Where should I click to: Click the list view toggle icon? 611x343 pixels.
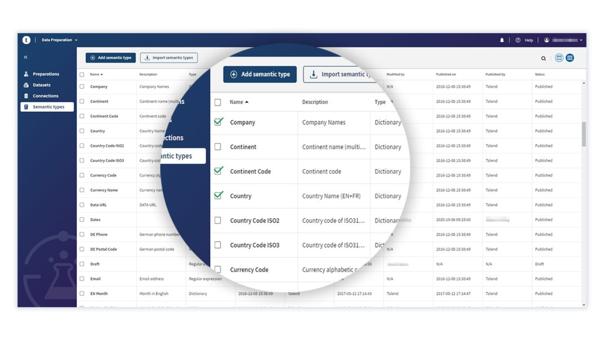(x=569, y=57)
